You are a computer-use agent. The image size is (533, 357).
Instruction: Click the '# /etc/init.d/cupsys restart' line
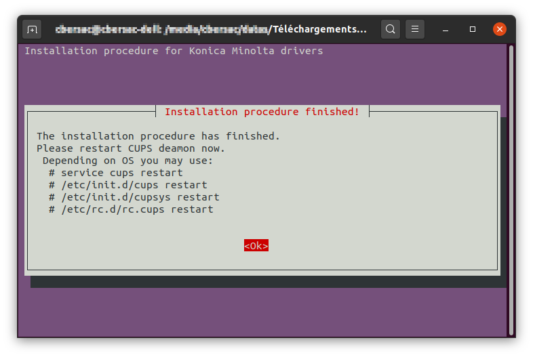pyautogui.click(x=134, y=197)
